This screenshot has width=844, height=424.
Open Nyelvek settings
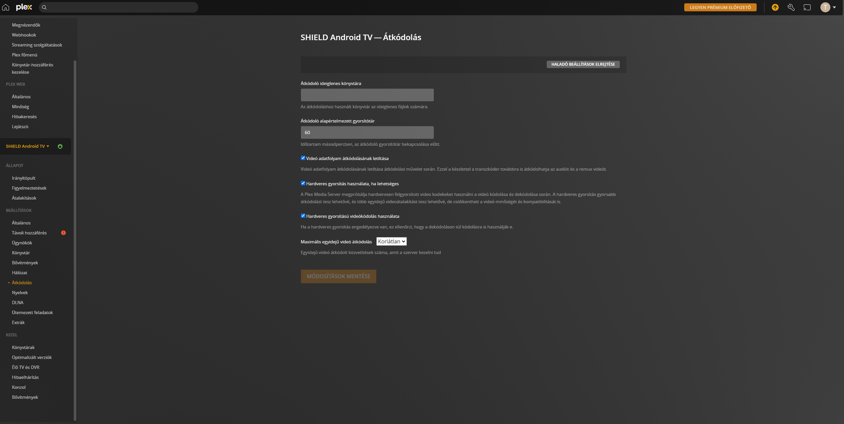(x=20, y=293)
